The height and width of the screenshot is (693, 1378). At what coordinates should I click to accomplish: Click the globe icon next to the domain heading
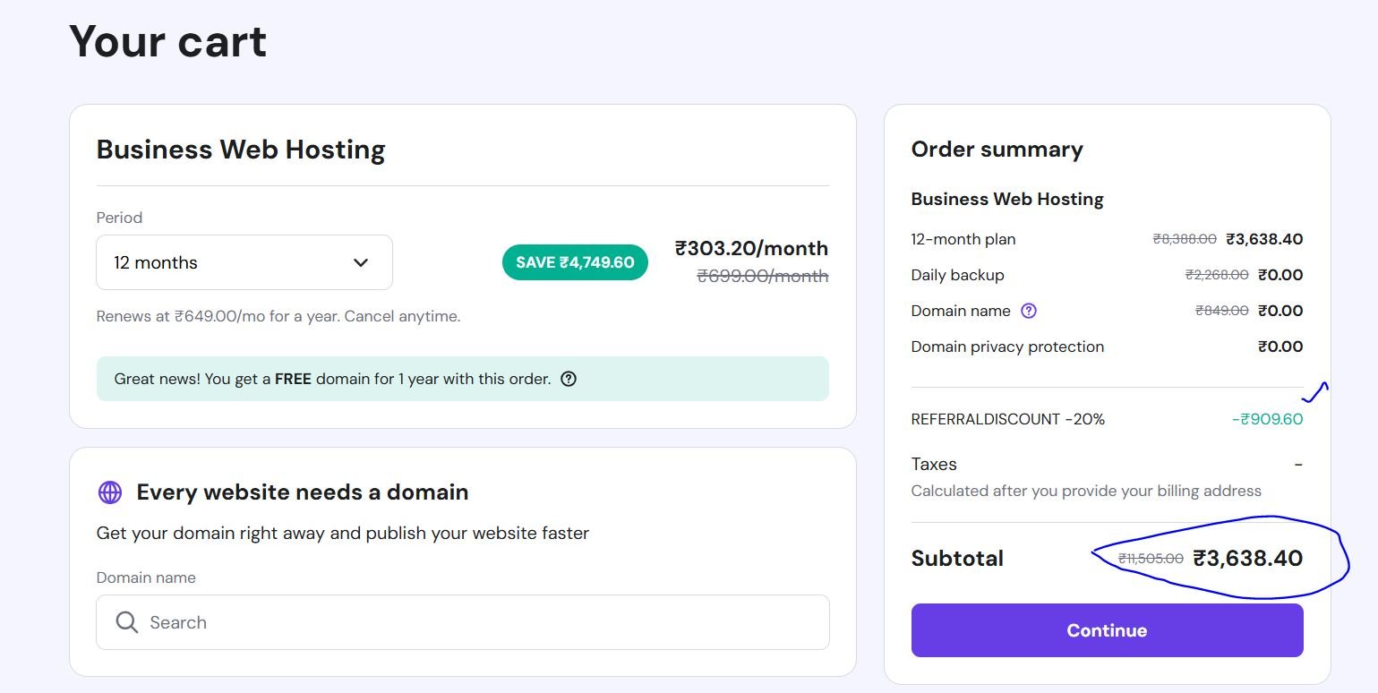[x=110, y=492]
